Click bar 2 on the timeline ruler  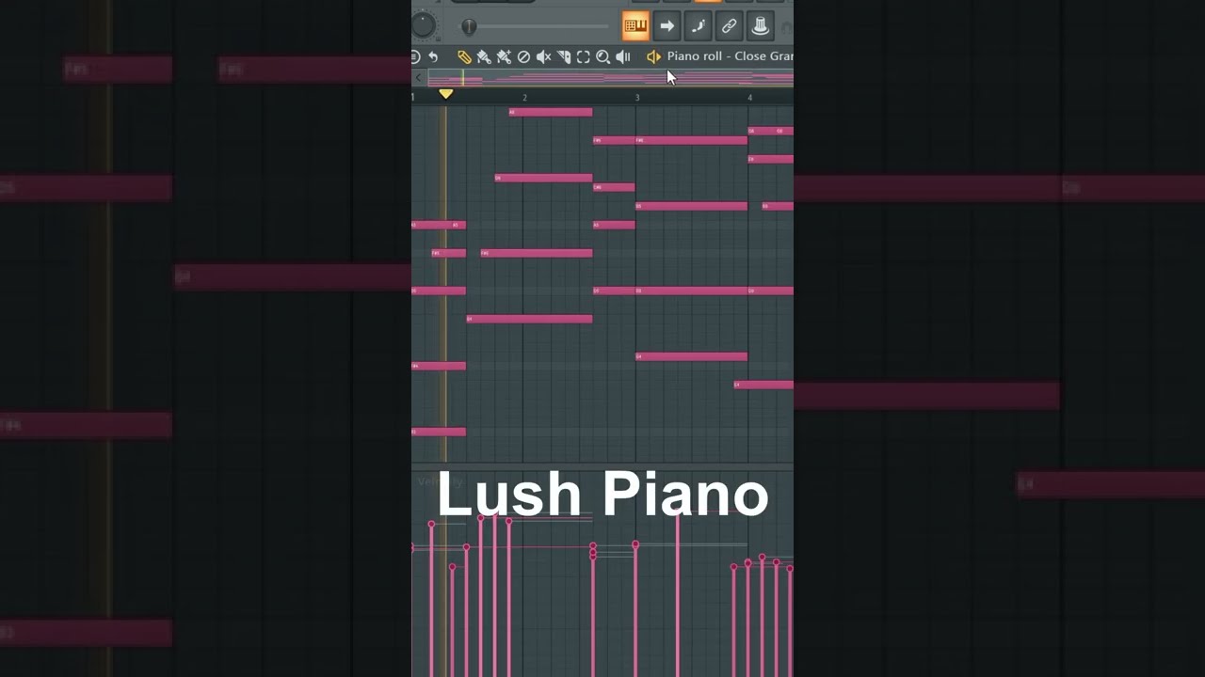[524, 97]
